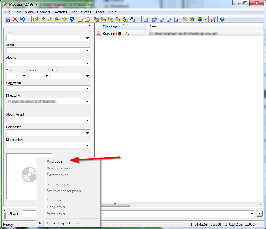The height and width of the screenshot is (229, 266).
Task: Expand the Album Artist dropdown
Action: point(87,120)
